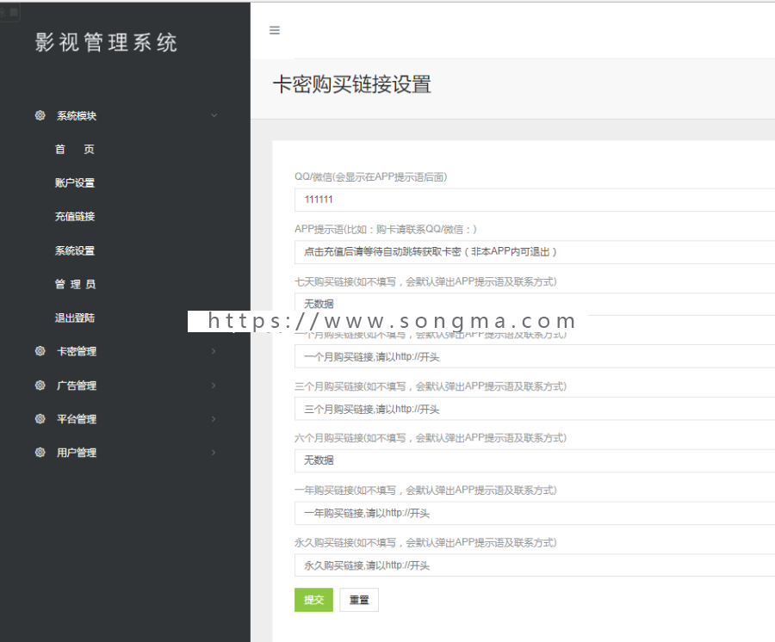Click the QQ/微信(会显示在APP提示语后面) label
Screen dimensions: 775x642
pyautogui.click(x=370, y=176)
